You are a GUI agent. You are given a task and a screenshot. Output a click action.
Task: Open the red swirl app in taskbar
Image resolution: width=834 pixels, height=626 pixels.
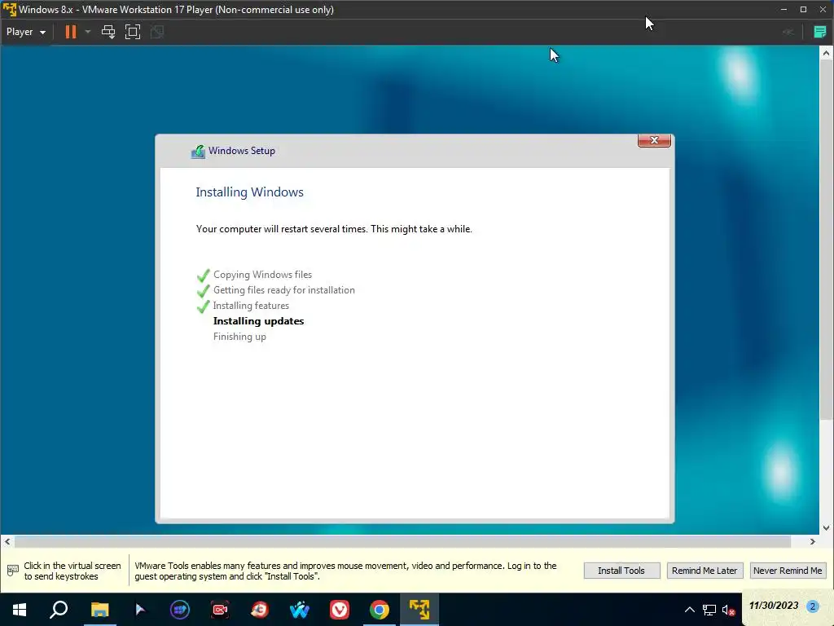(260, 610)
